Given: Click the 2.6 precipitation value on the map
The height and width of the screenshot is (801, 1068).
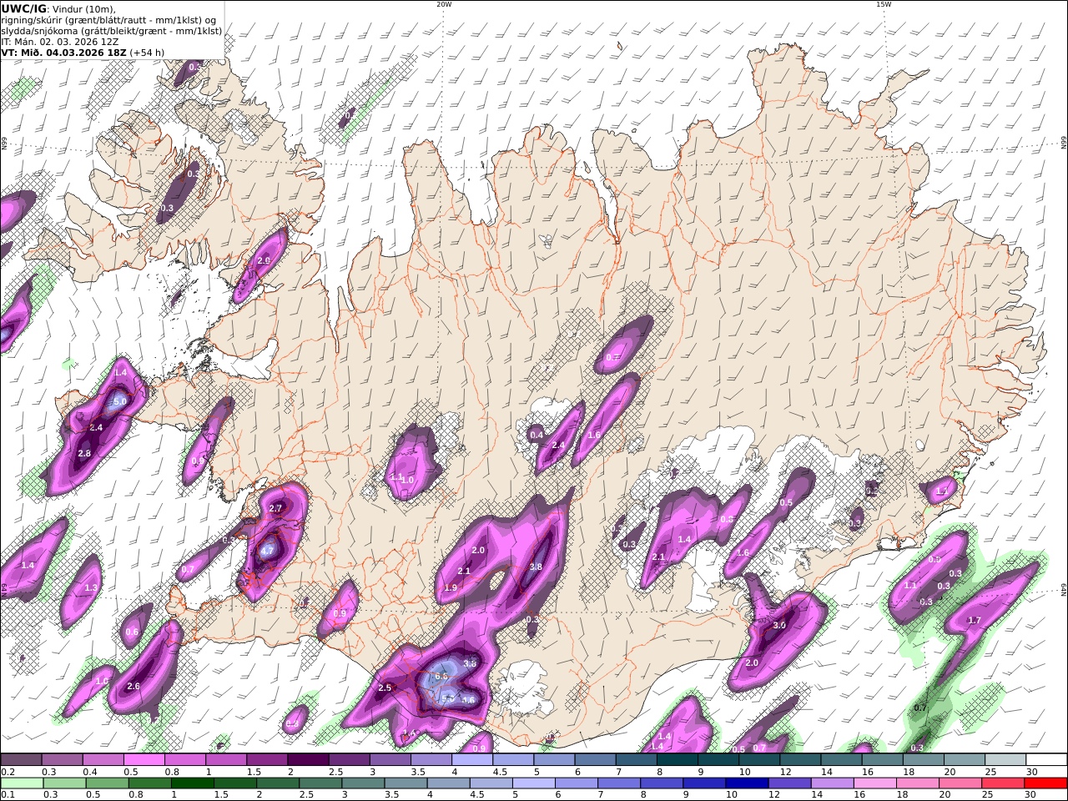Looking at the screenshot, I should click(x=133, y=687).
